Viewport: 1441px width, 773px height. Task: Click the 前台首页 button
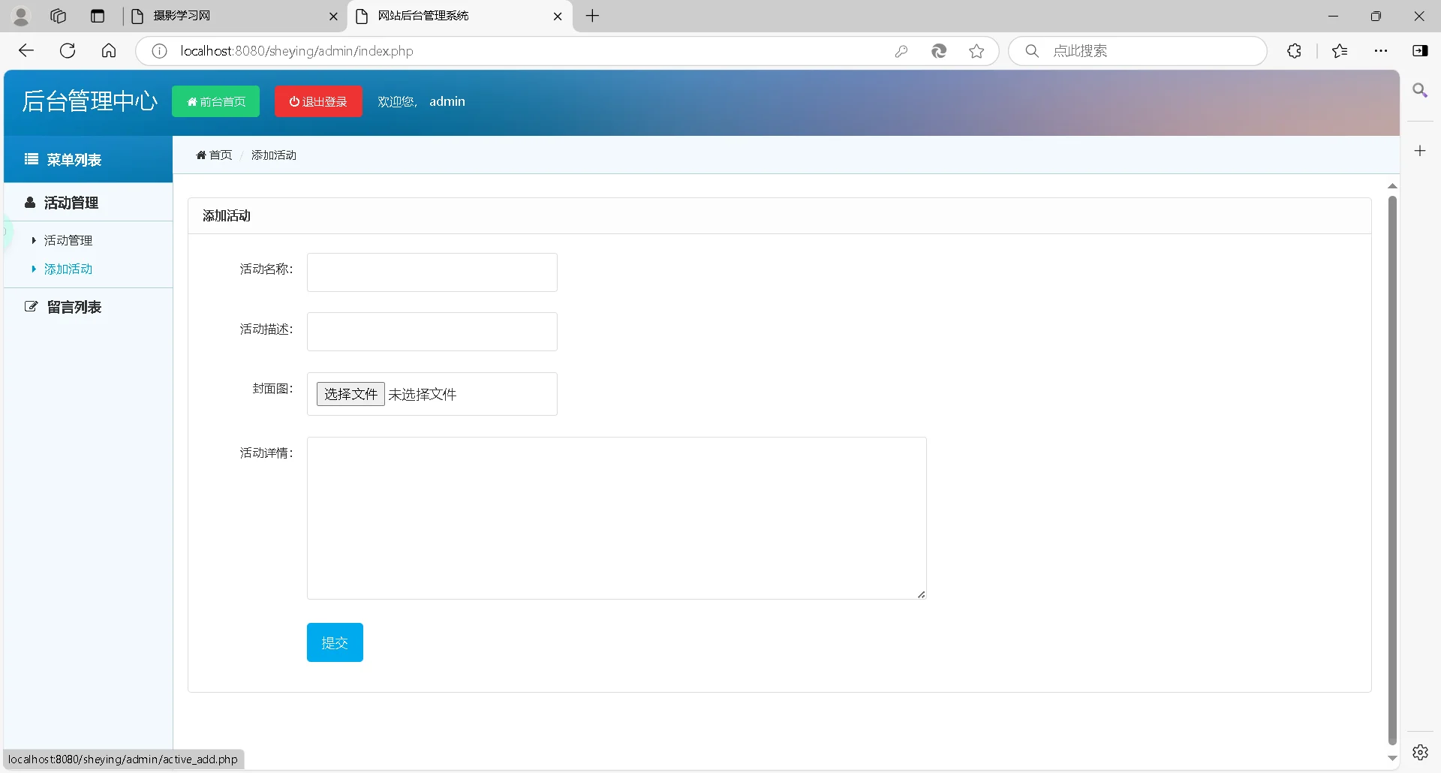click(215, 101)
